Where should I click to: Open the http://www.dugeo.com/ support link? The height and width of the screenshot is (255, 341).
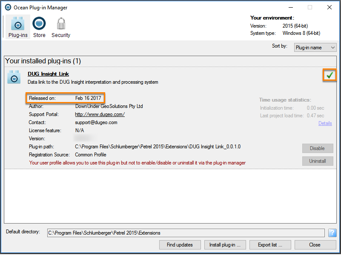[100, 114]
